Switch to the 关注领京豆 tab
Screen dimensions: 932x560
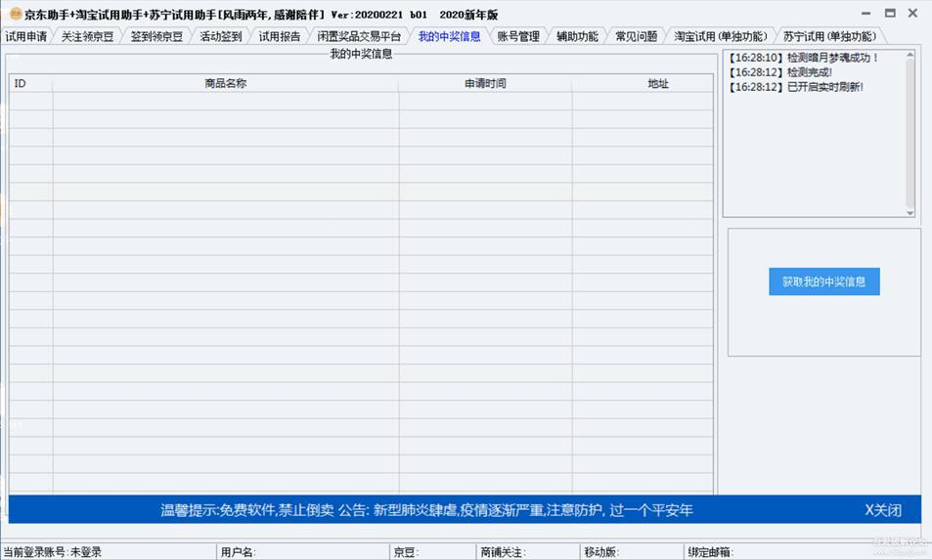pos(87,36)
